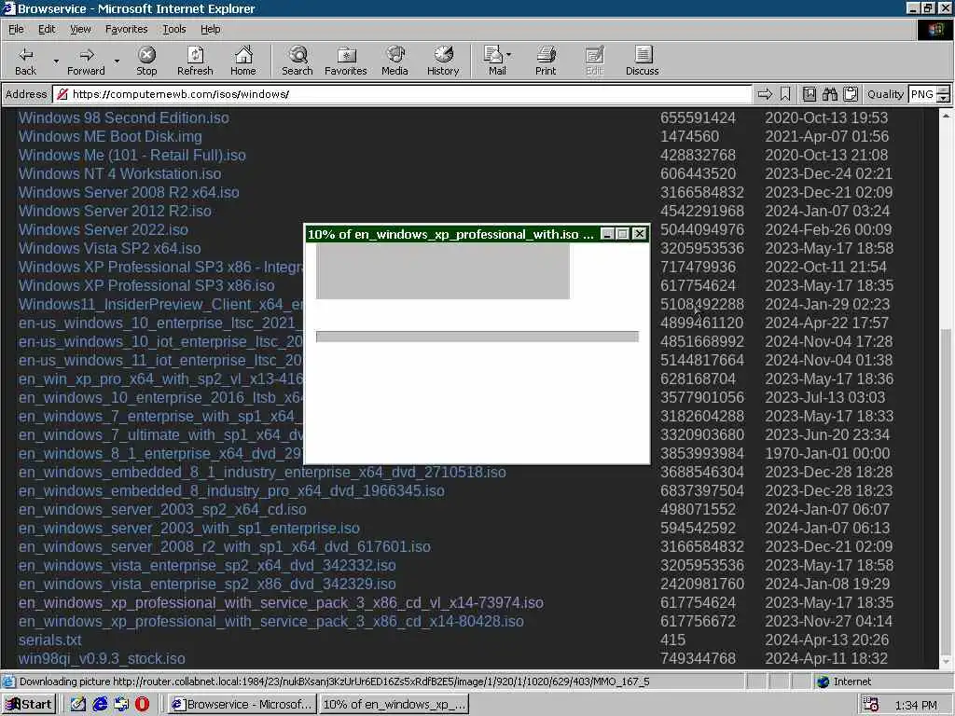
Task: Open the Forward history dropdown arrow
Action: click(x=117, y=61)
